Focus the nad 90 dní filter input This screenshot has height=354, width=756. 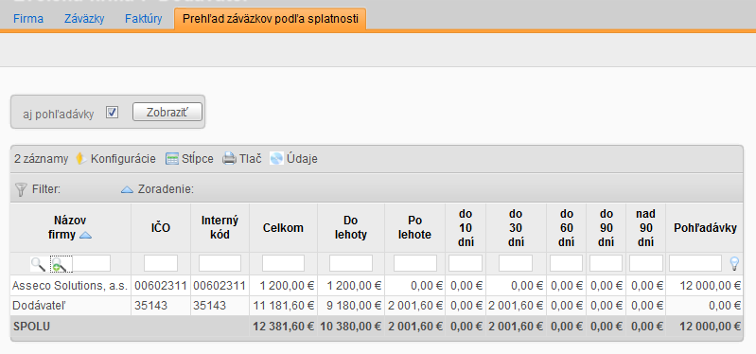pos(645,263)
